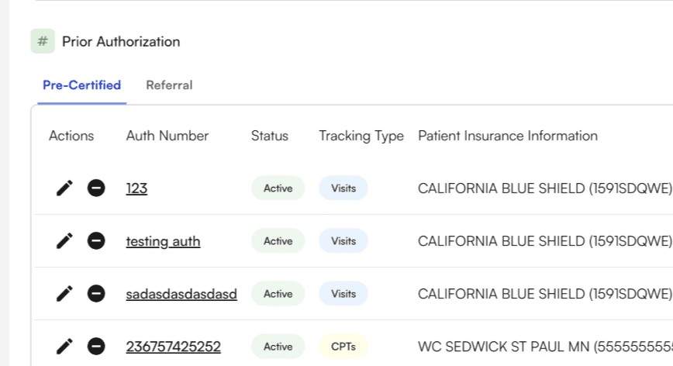Click the Prior Authorization hash icon

click(43, 41)
